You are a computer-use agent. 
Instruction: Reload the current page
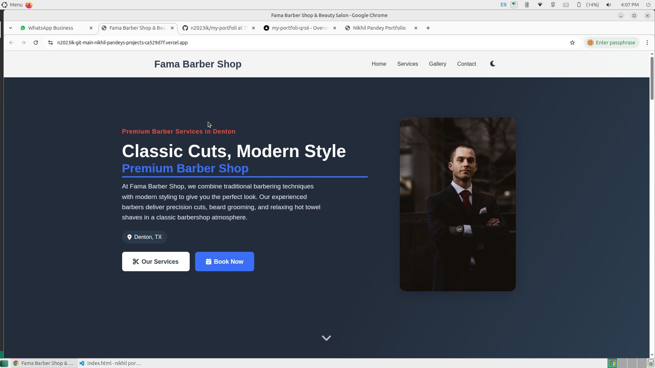(36, 43)
